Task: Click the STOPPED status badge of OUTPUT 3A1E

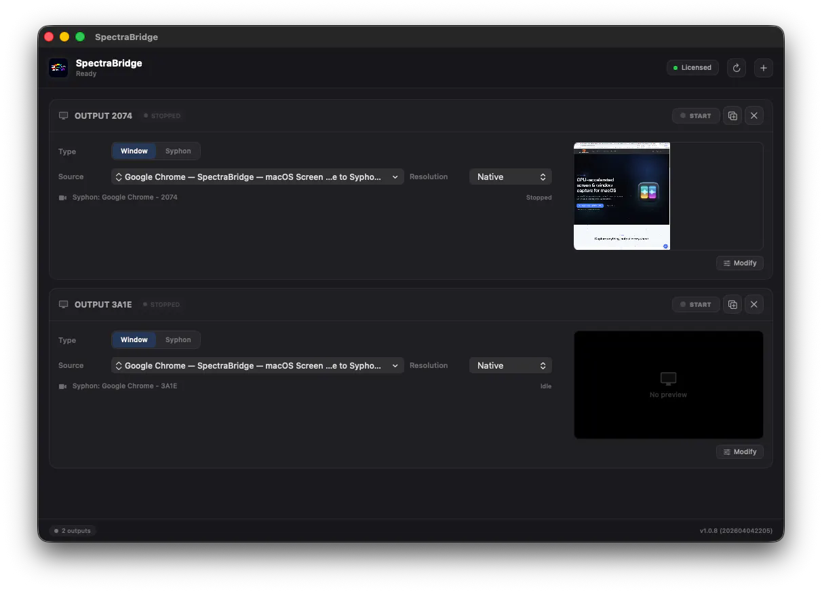Action: [x=162, y=305]
